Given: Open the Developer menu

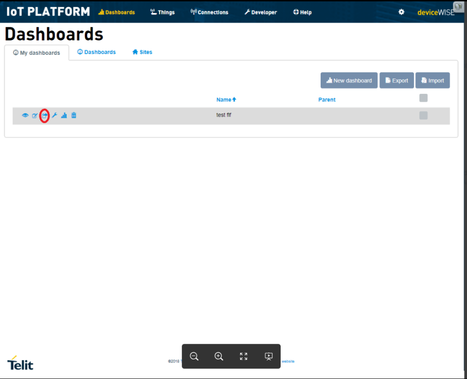Looking at the screenshot, I should (260, 12).
